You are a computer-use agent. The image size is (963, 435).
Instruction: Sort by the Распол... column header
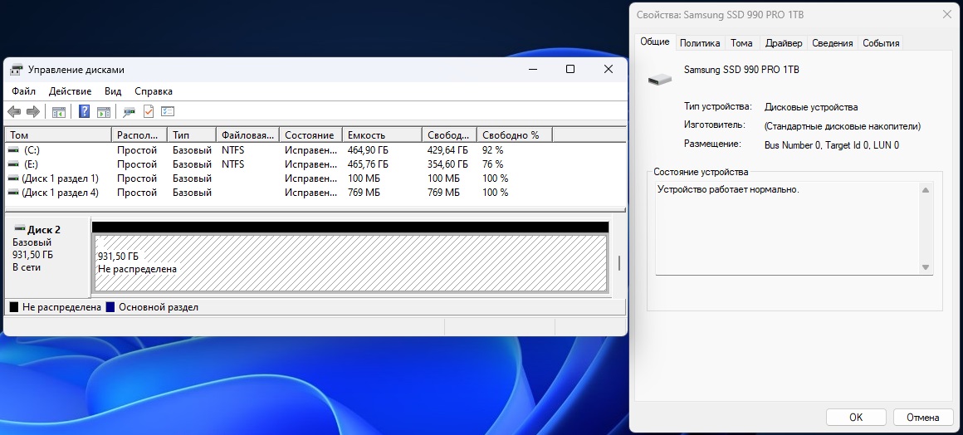click(139, 134)
